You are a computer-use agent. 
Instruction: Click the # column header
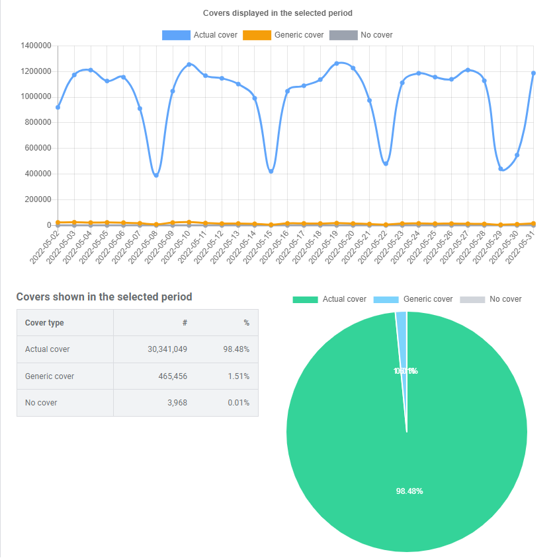tap(185, 323)
